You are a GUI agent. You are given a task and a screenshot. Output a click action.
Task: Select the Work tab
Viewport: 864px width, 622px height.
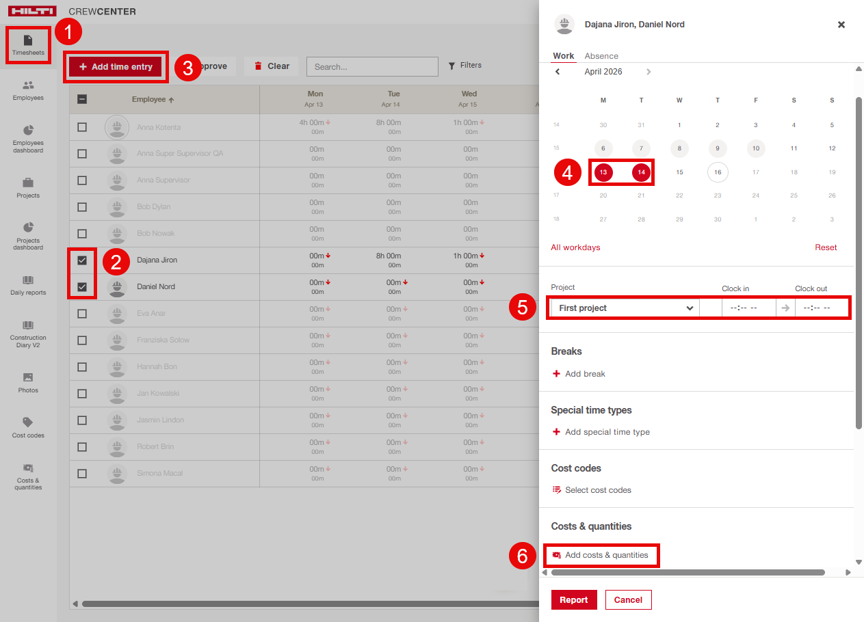click(x=564, y=56)
